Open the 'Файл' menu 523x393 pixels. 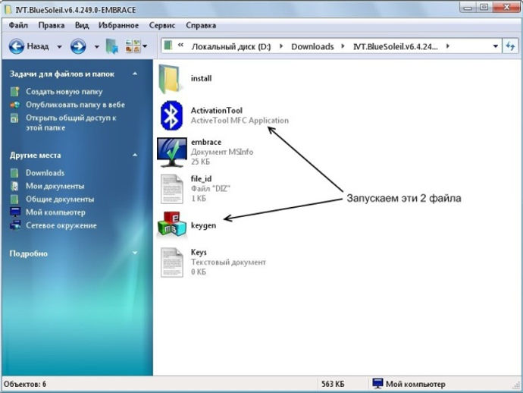pos(18,25)
